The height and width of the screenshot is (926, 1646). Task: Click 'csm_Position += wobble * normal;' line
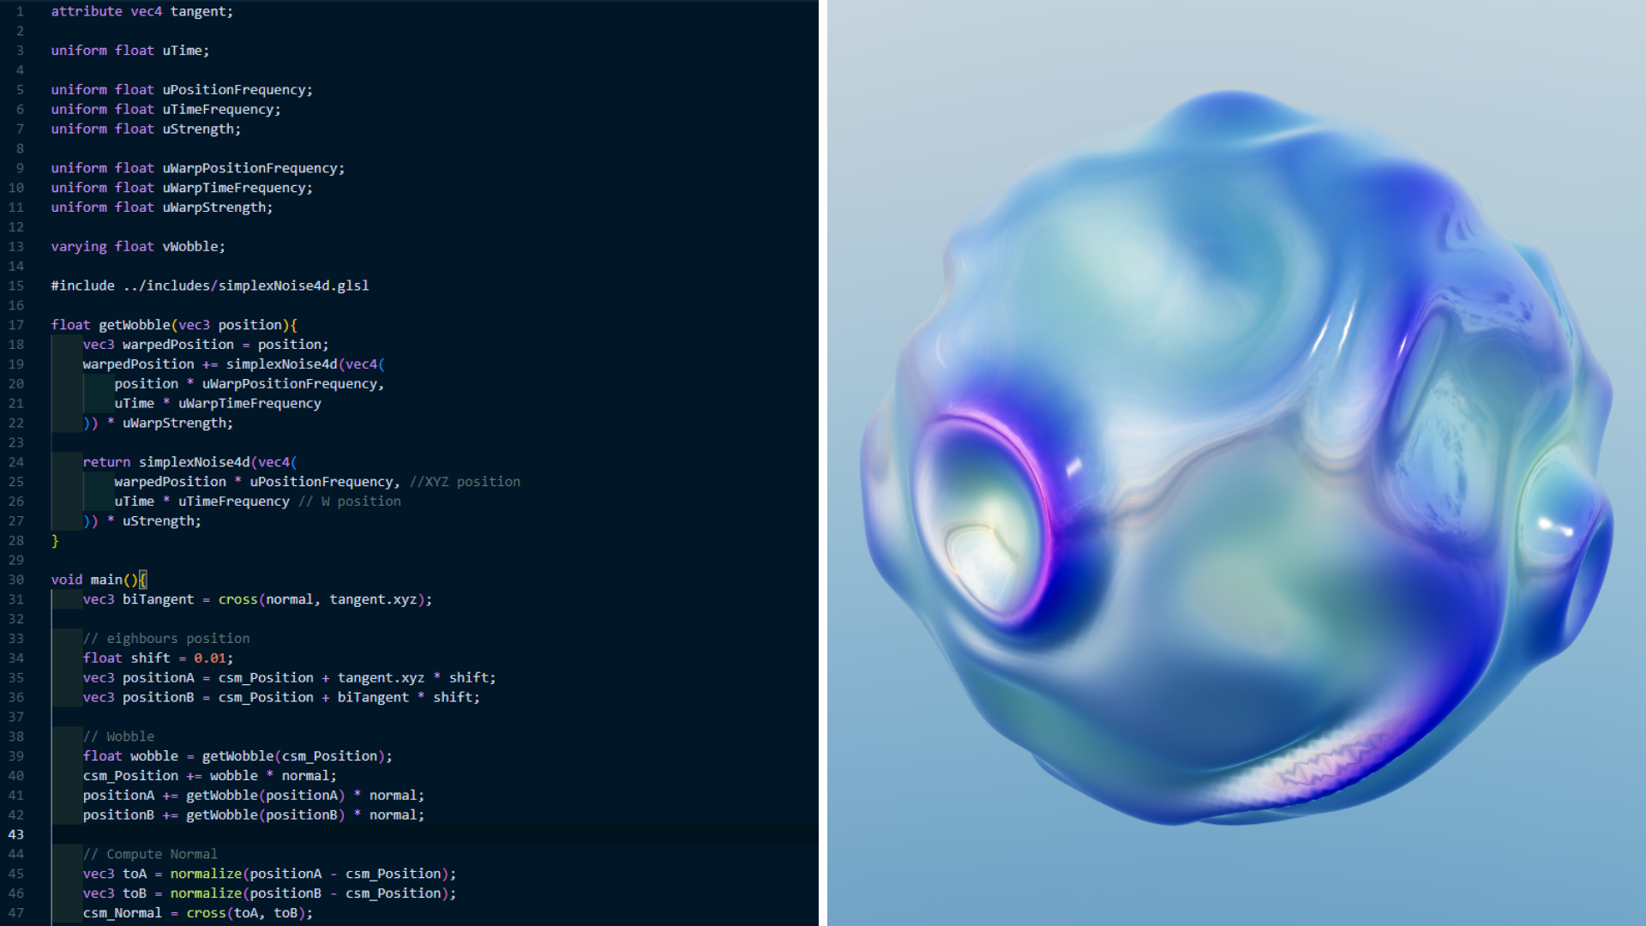pyautogui.click(x=210, y=777)
